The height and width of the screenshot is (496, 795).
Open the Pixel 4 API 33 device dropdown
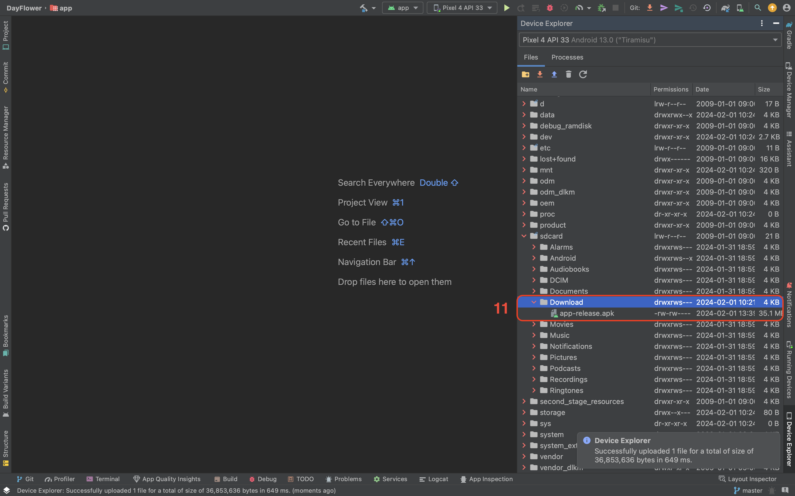462,8
